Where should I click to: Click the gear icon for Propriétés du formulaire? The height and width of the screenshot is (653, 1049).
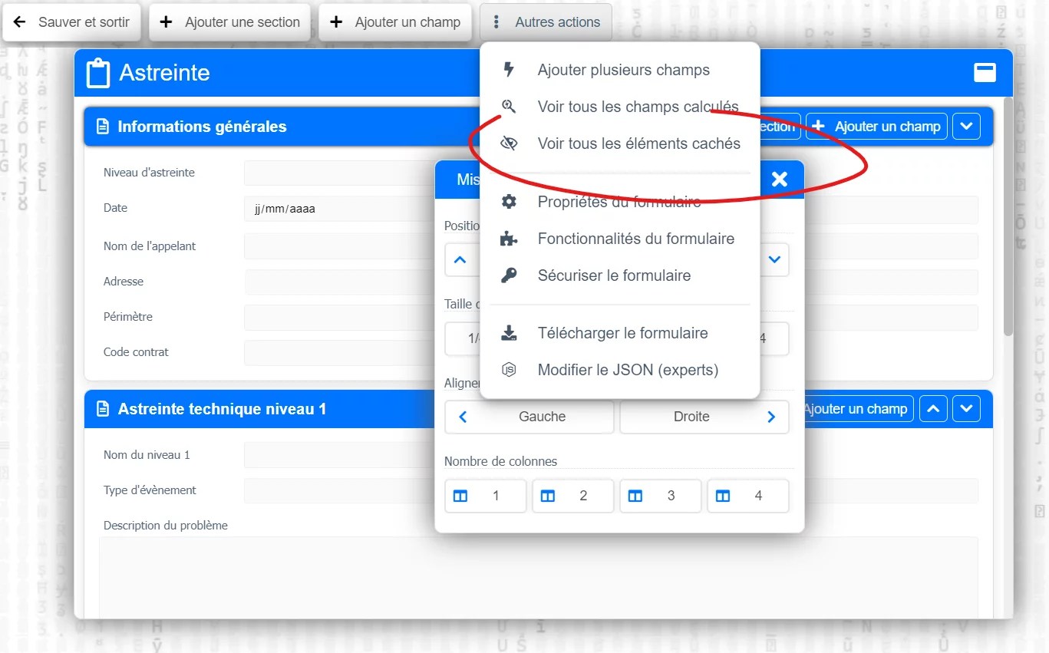click(508, 202)
